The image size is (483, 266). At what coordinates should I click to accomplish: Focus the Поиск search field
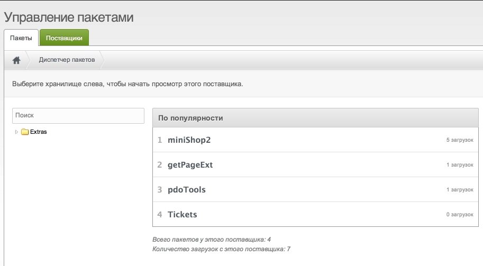(x=78, y=115)
